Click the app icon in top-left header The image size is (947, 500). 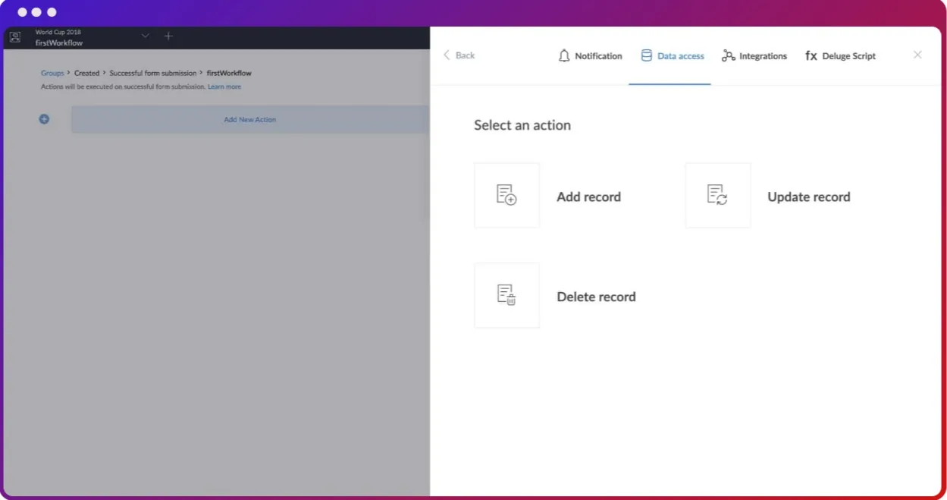tap(15, 36)
